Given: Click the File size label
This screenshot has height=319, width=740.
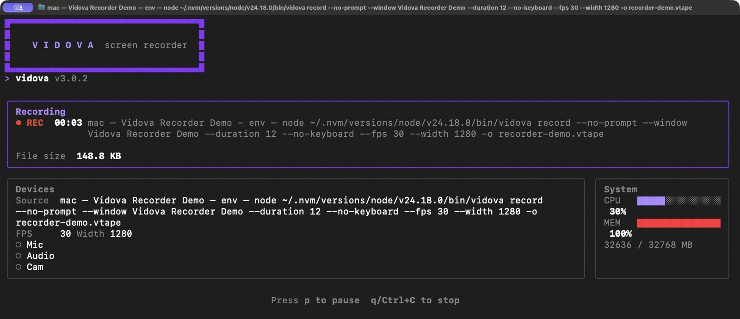Looking at the screenshot, I should coord(41,156).
